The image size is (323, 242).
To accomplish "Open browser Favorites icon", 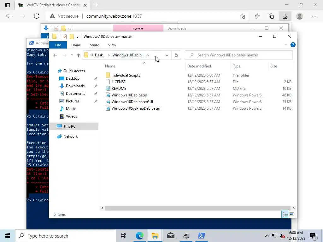I will tap(257, 16).
